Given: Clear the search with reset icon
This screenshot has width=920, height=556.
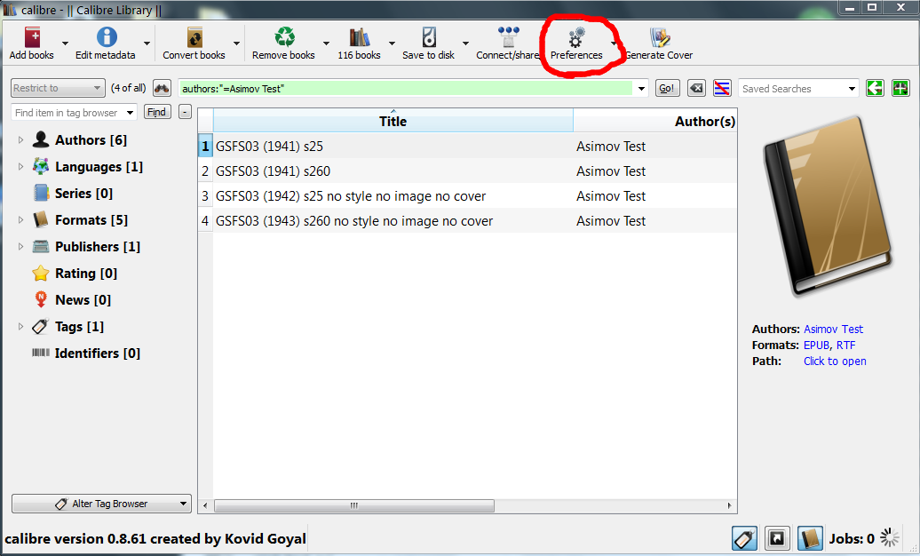Looking at the screenshot, I should tap(696, 89).
